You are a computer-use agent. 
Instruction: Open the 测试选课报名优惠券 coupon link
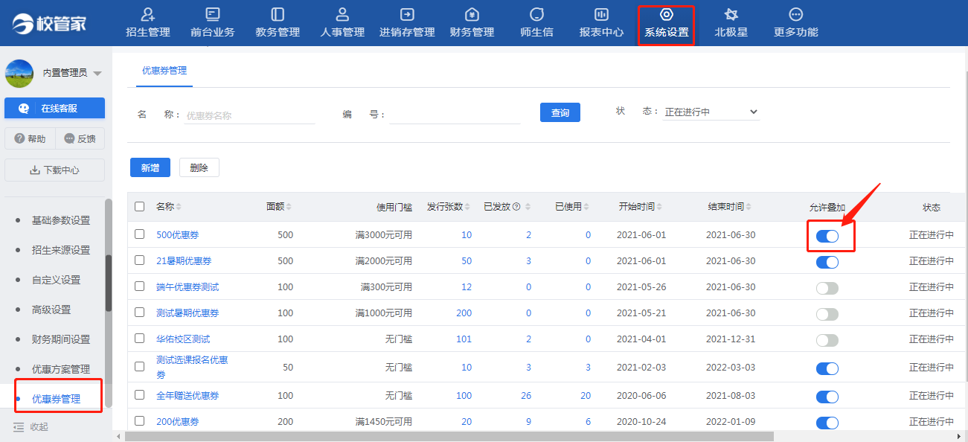click(x=192, y=368)
